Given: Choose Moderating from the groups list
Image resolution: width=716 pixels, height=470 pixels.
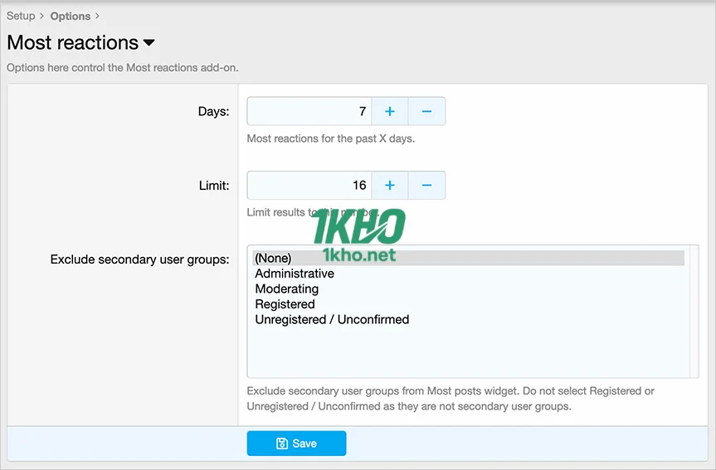Looking at the screenshot, I should click(x=287, y=289).
